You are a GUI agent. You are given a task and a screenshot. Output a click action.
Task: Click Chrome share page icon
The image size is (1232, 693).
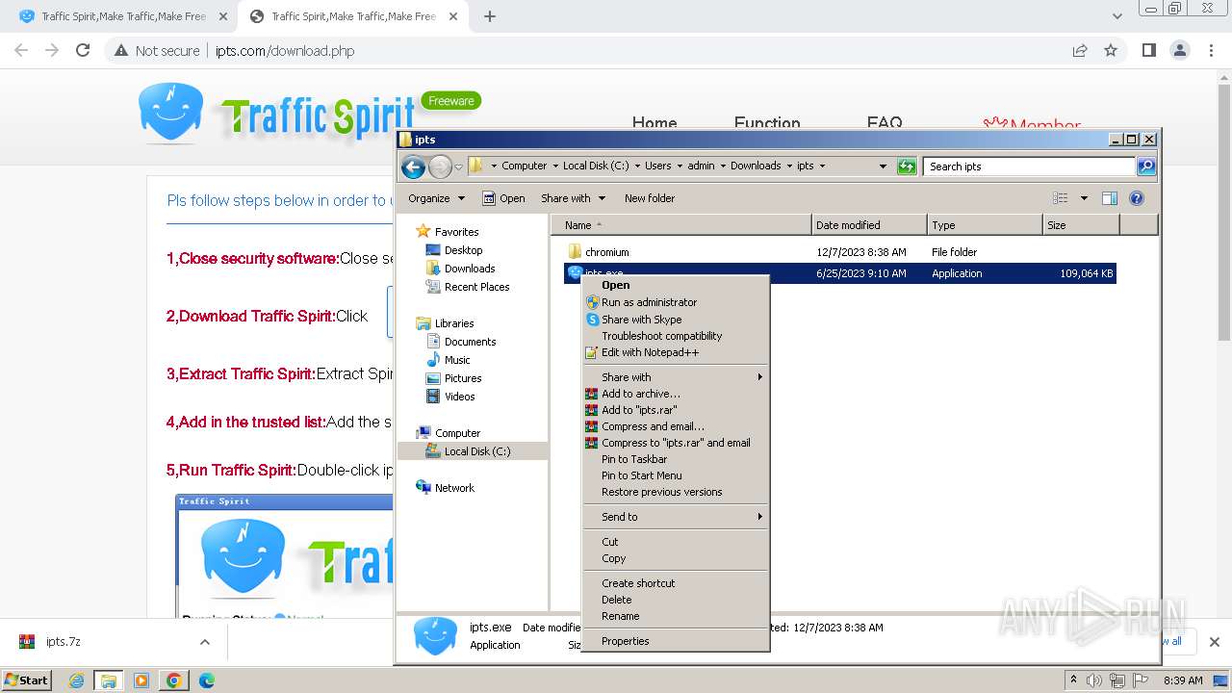(1080, 50)
